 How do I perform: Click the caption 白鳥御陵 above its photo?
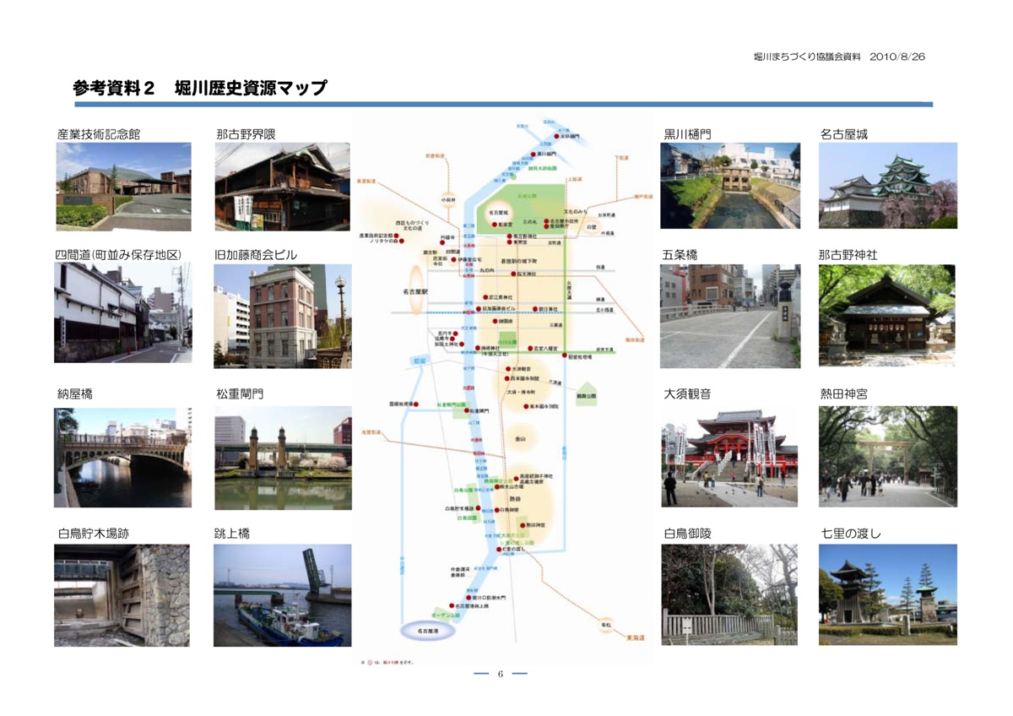[x=687, y=534]
